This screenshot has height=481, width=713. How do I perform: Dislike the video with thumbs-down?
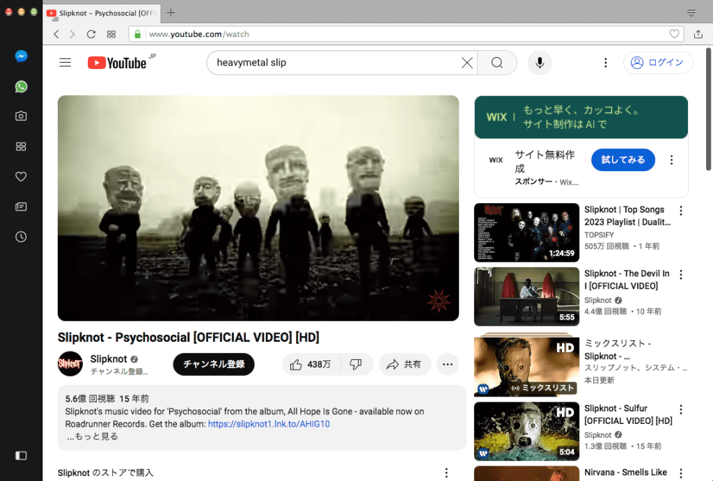click(x=356, y=364)
